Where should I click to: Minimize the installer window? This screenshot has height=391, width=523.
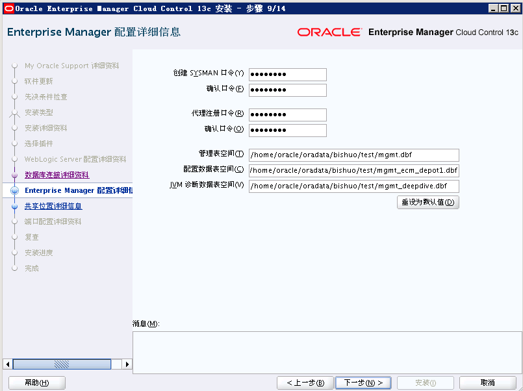pos(494,8)
